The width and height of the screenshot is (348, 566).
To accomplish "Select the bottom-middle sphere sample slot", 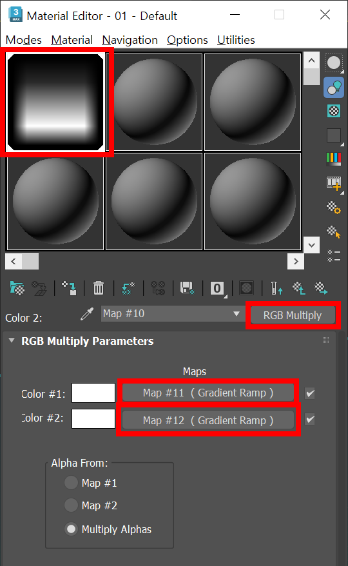I will point(154,201).
